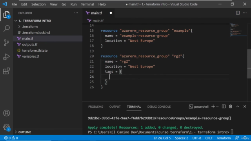Maximize the panel size with caret
Viewport: 251px width, 141px height.
238,107
